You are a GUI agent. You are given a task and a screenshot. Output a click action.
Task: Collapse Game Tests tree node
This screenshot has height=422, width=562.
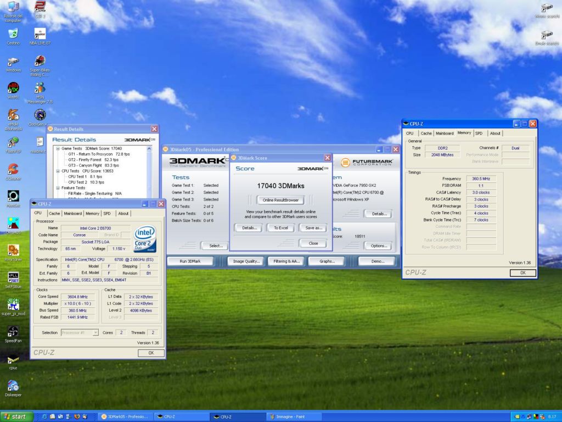pyautogui.click(x=58, y=148)
